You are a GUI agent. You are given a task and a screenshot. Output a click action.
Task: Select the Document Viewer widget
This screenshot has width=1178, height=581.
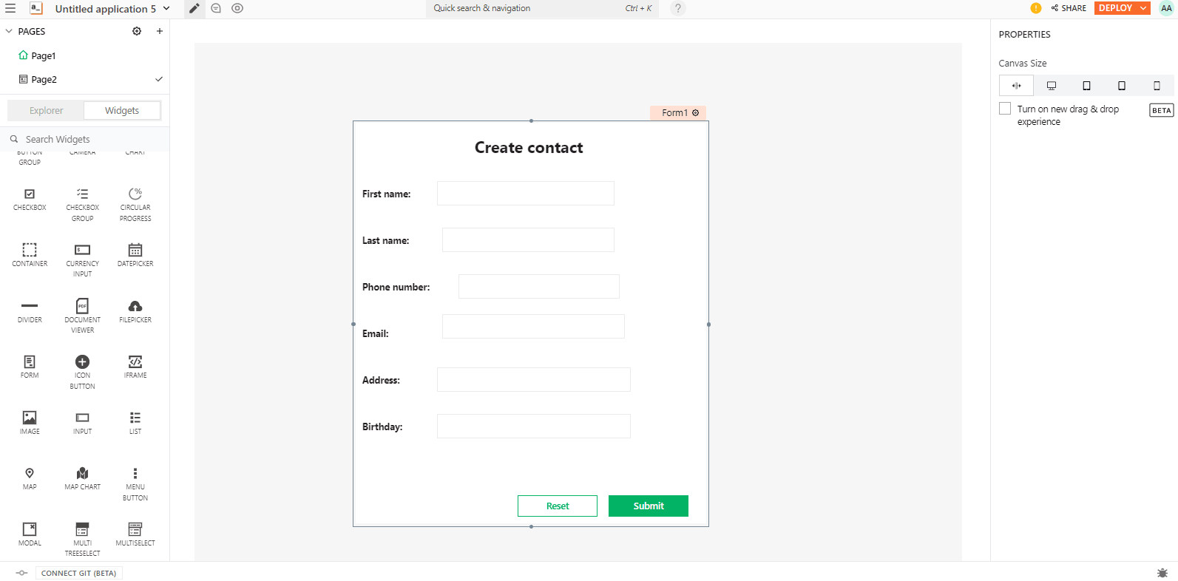pyautogui.click(x=82, y=307)
